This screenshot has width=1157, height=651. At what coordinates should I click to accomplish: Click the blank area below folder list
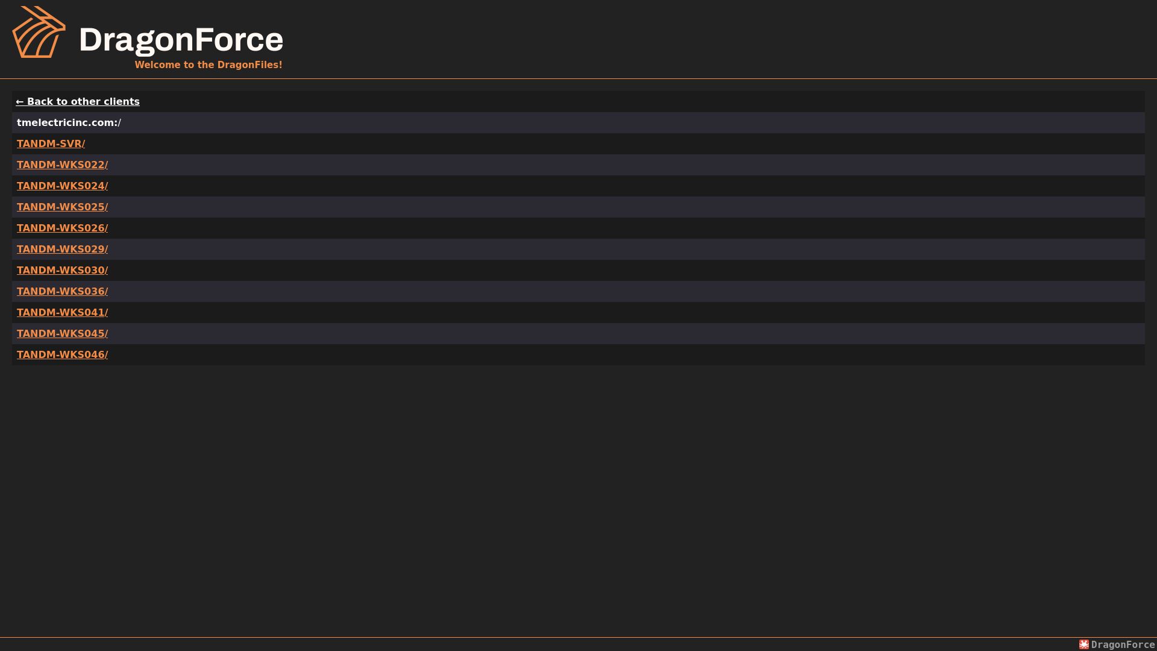pos(578,500)
